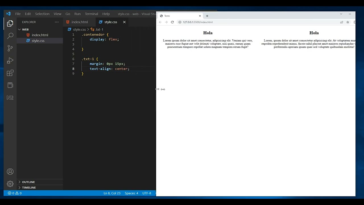Click the '.contenedor {' selector line
Viewport: 364px width, 205px height.
(x=95, y=34)
